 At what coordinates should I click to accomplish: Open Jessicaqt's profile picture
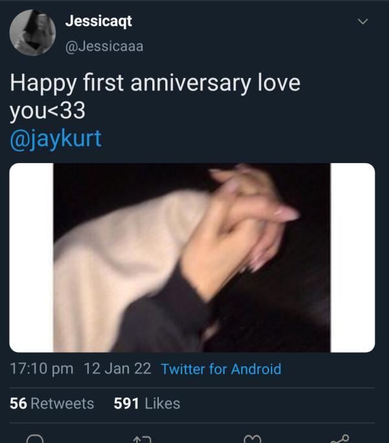coord(32,33)
